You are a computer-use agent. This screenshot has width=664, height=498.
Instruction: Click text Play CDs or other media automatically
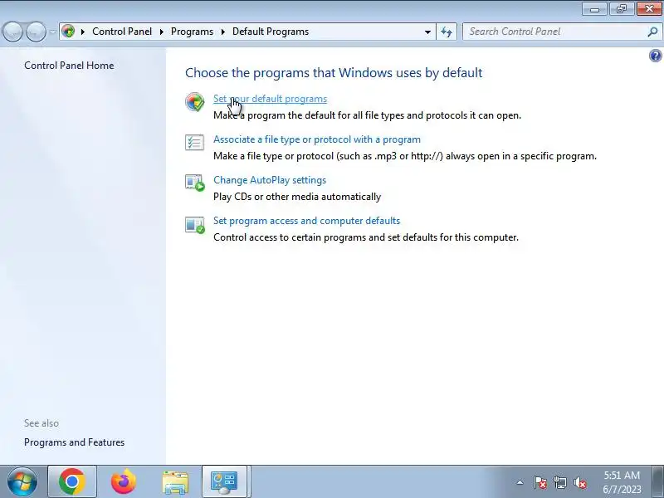point(297,197)
